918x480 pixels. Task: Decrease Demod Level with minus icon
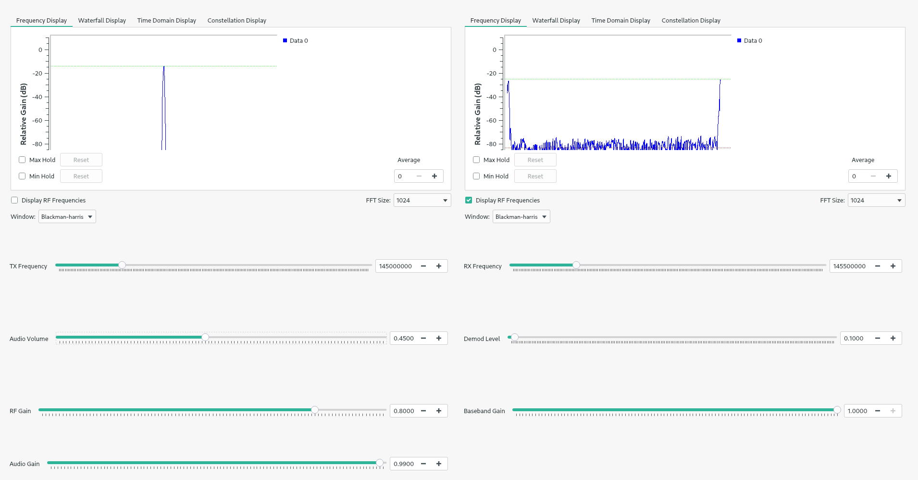coord(878,338)
